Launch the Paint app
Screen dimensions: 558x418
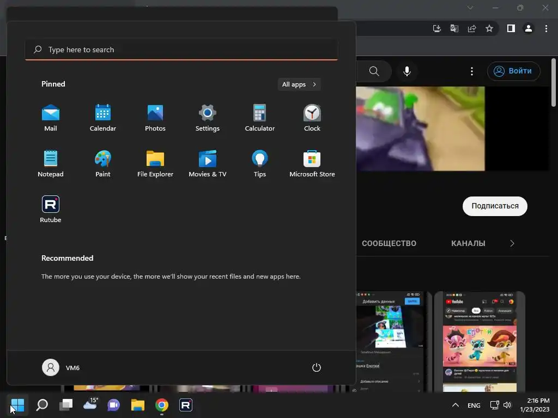pos(103,163)
